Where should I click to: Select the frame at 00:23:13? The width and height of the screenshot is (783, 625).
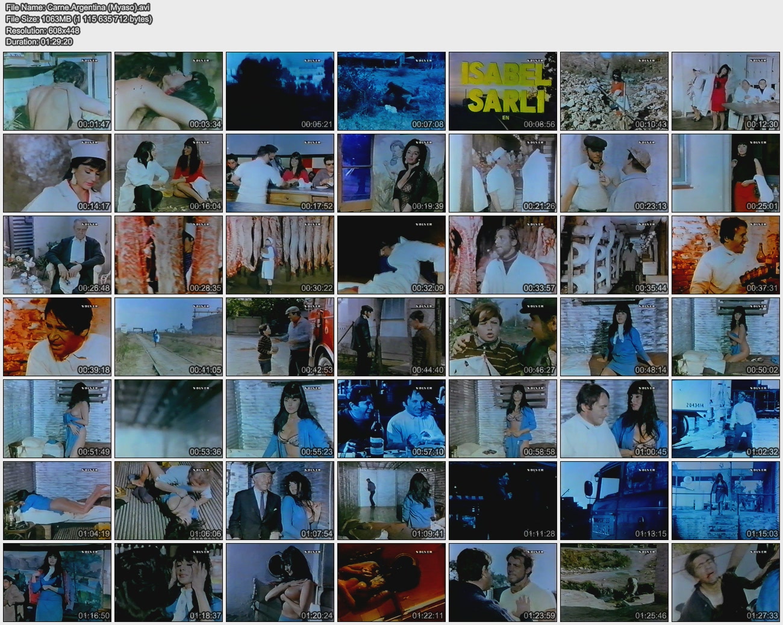click(x=614, y=173)
